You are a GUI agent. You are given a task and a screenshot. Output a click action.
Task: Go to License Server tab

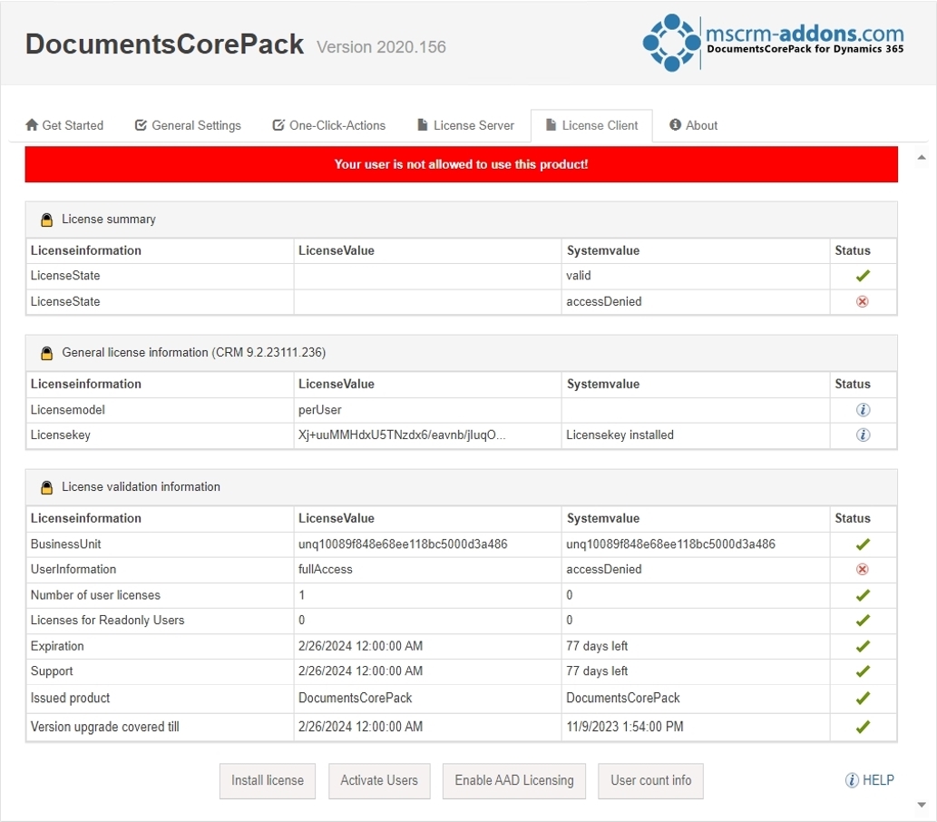tap(465, 125)
